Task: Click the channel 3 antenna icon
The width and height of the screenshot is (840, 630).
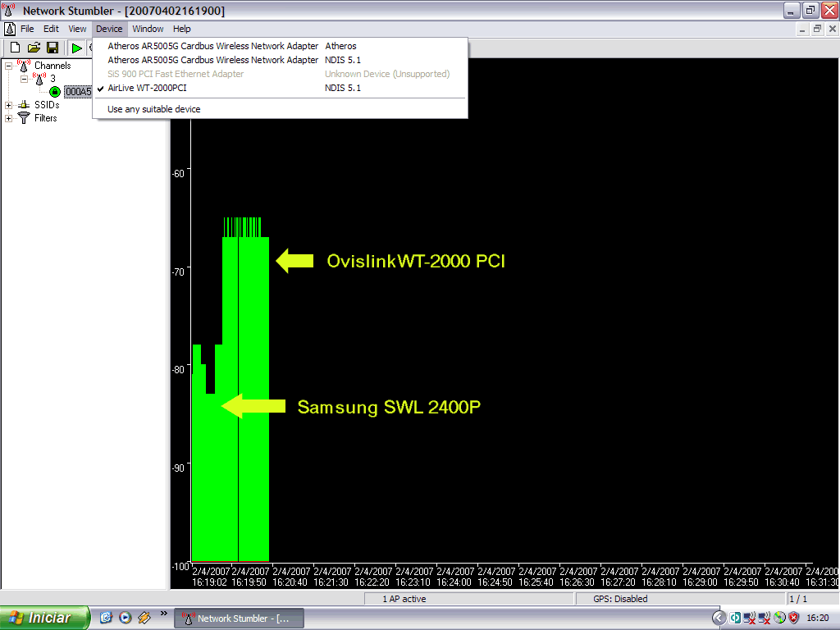Action: pyautogui.click(x=39, y=79)
